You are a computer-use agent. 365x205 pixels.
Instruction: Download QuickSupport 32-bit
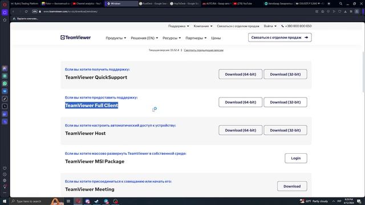[x=285, y=74]
